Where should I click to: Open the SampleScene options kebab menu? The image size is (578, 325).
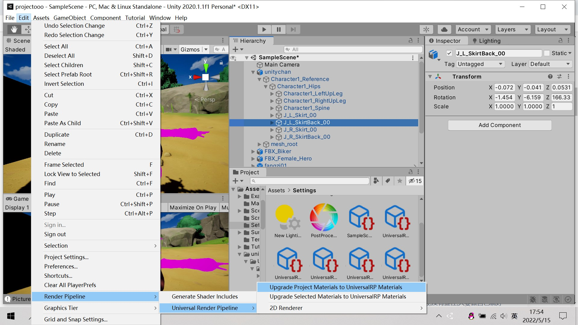pos(413,57)
